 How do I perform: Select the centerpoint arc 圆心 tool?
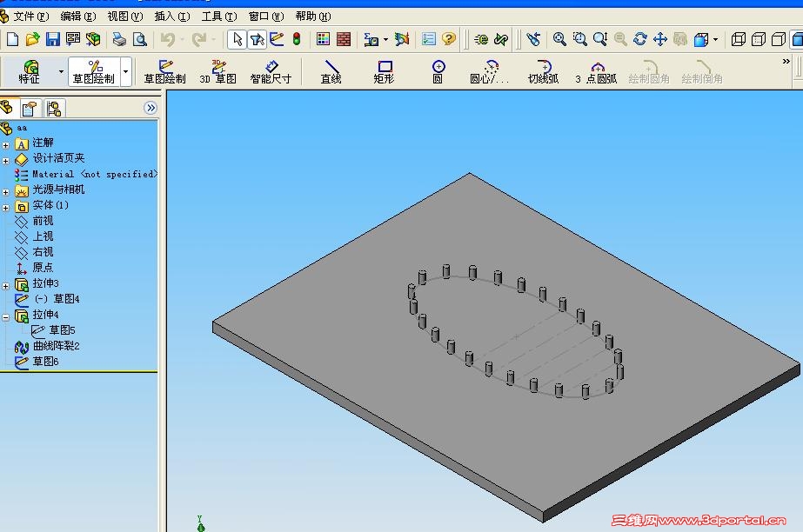tap(490, 71)
